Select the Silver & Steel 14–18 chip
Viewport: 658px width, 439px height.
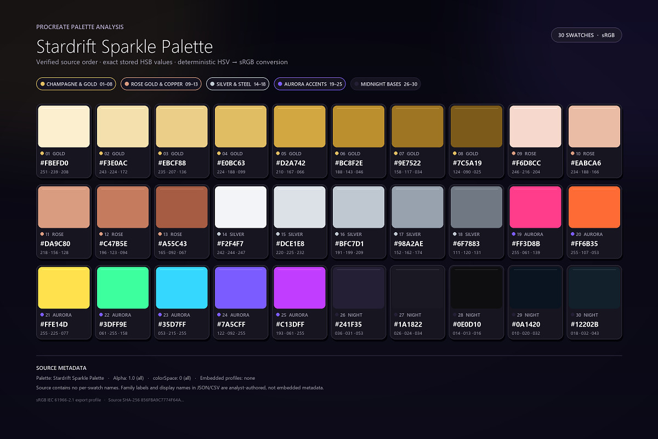point(238,84)
